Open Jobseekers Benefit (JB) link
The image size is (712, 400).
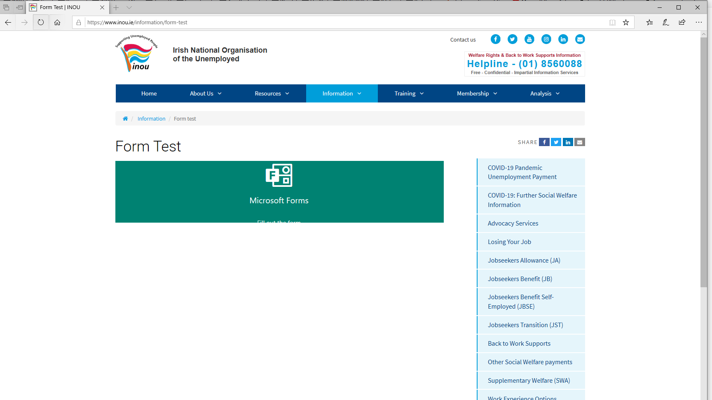tap(531, 279)
